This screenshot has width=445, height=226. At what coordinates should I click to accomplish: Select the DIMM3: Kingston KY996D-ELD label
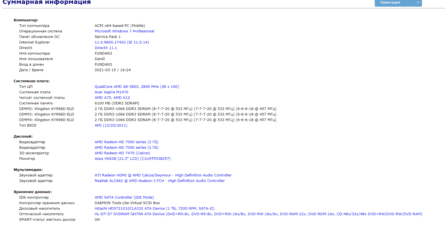[47, 114]
